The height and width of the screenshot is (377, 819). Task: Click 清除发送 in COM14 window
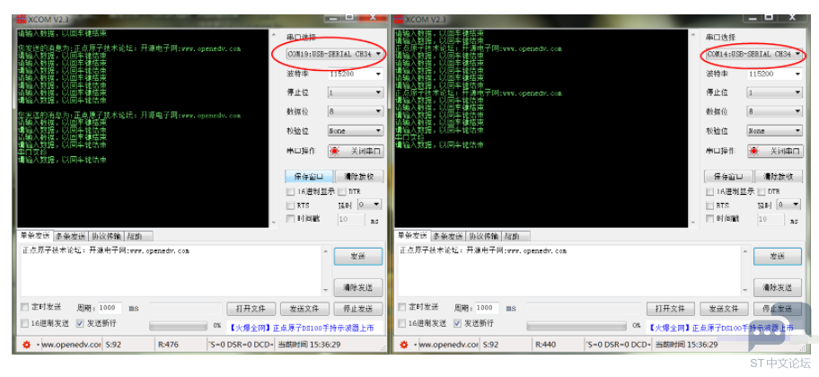pyautogui.click(x=777, y=287)
